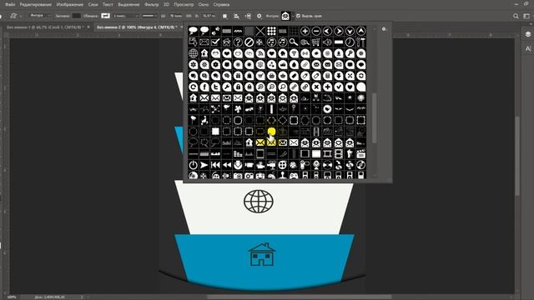Click the globe shape on the canvas

(259, 202)
